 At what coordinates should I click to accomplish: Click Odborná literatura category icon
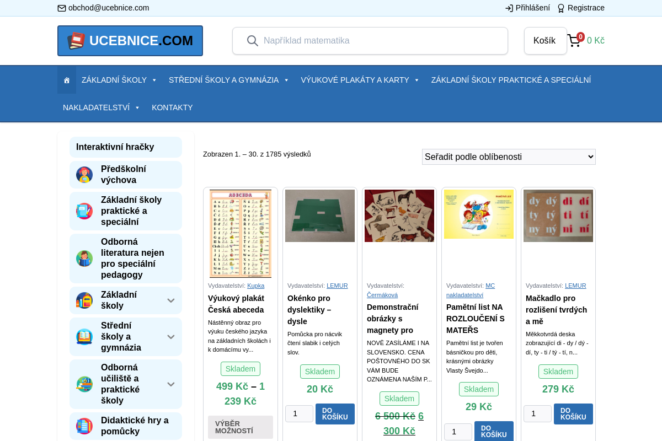[x=84, y=259]
